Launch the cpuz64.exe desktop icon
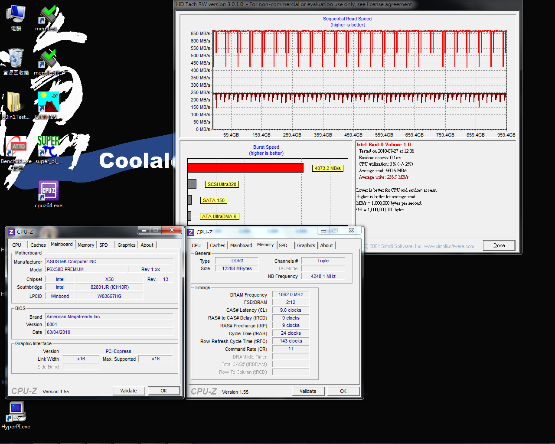This screenshot has height=444, width=555. (48, 194)
